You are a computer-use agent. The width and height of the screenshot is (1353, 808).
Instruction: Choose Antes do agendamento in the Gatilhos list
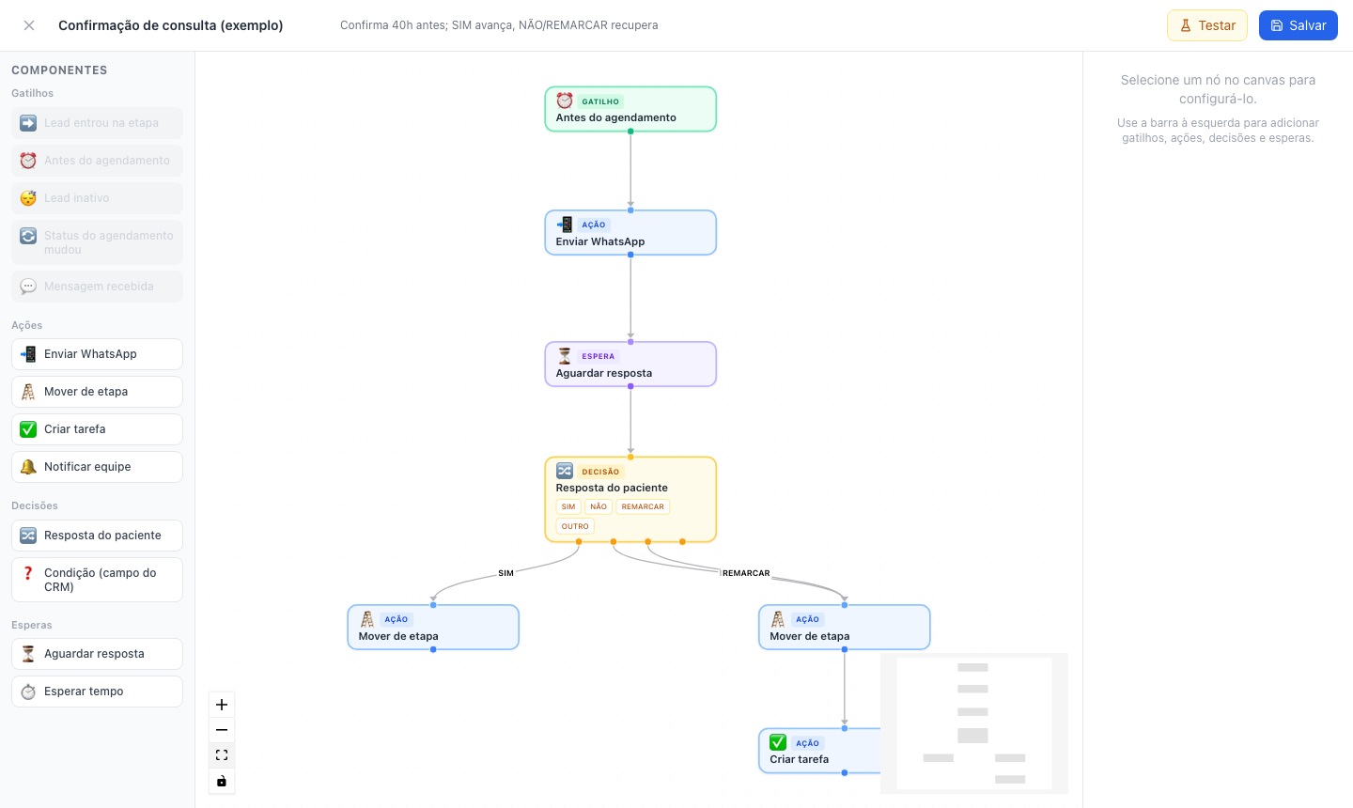[x=97, y=161]
